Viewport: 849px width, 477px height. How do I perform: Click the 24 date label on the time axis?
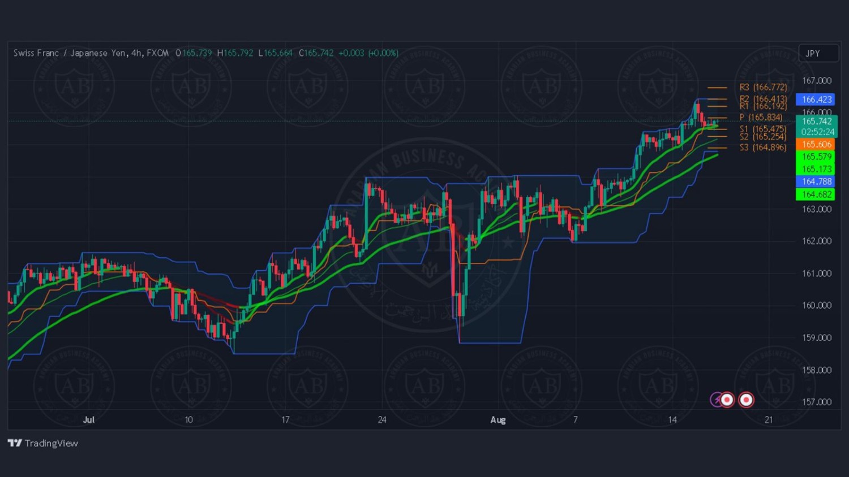coord(382,420)
